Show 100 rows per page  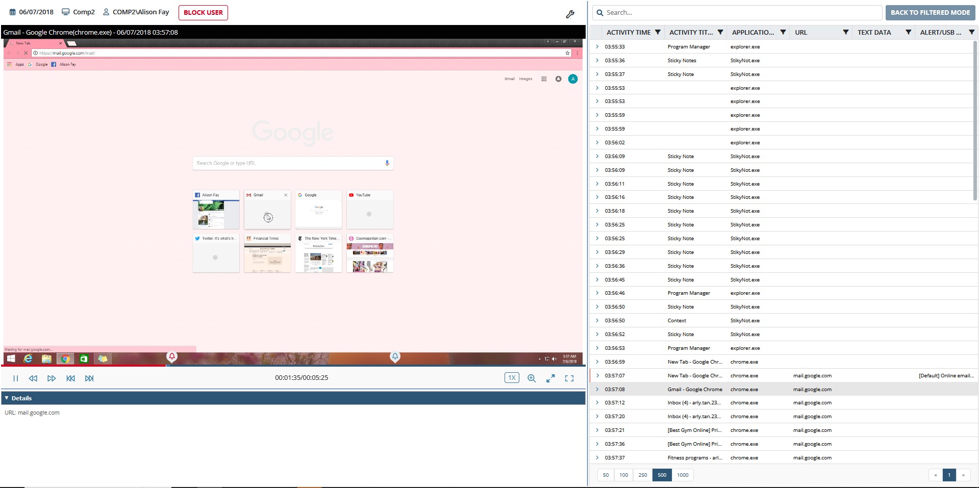623,475
